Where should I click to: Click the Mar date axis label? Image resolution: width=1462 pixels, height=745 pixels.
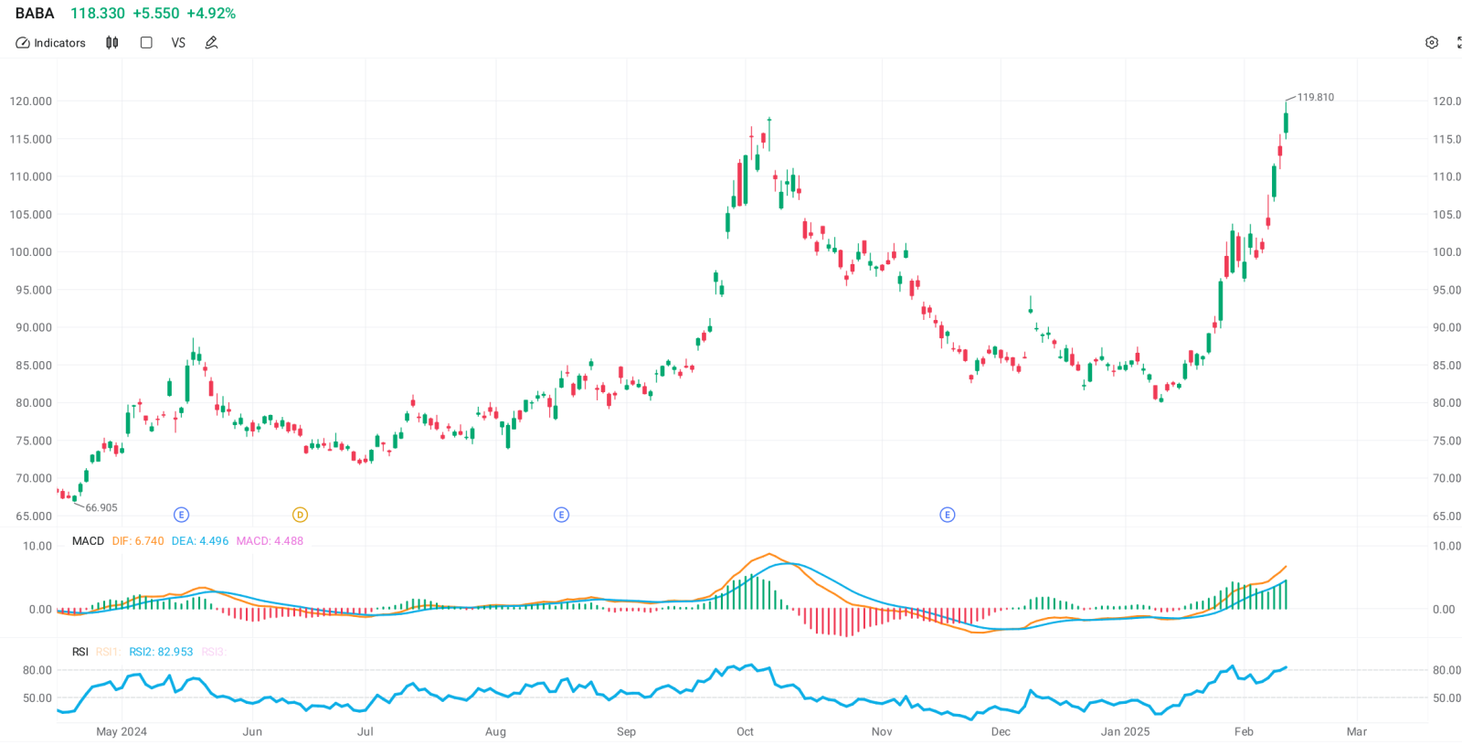1357,731
